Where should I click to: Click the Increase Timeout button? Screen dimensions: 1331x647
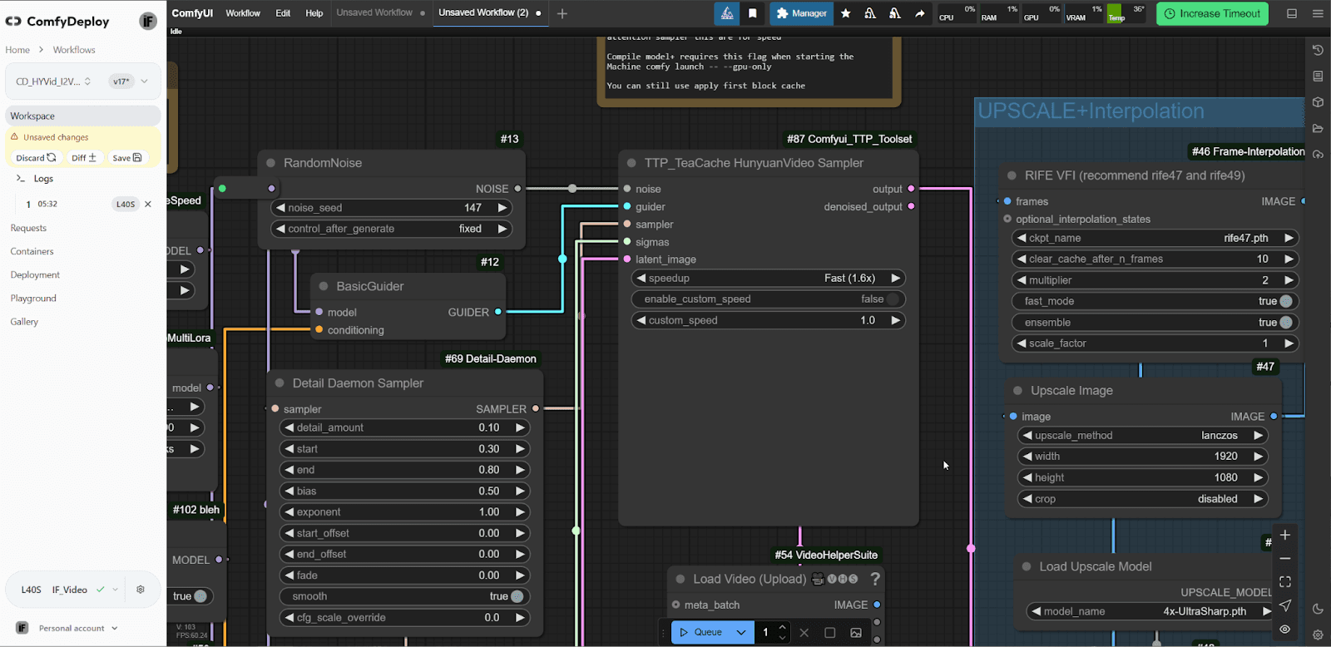pos(1212,13)
